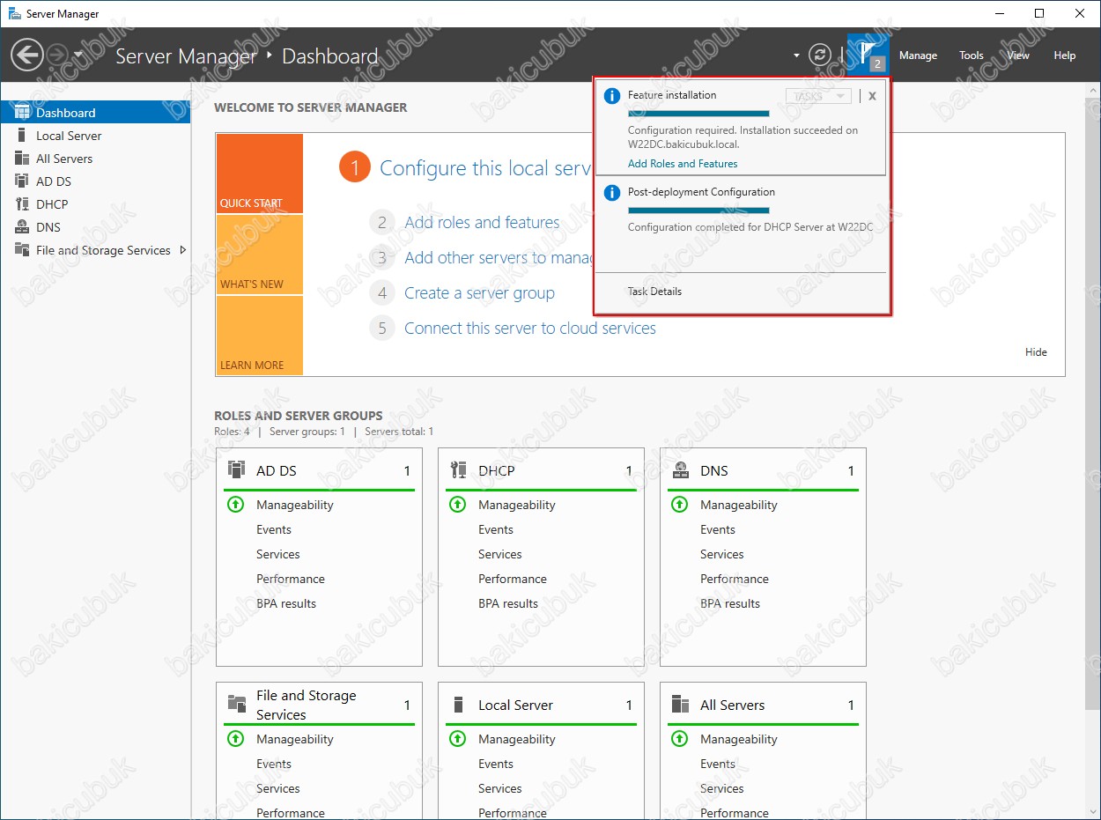Click Connect this server to cloud services
Viewport: 1101px width, 820px height.
point(530,329)
